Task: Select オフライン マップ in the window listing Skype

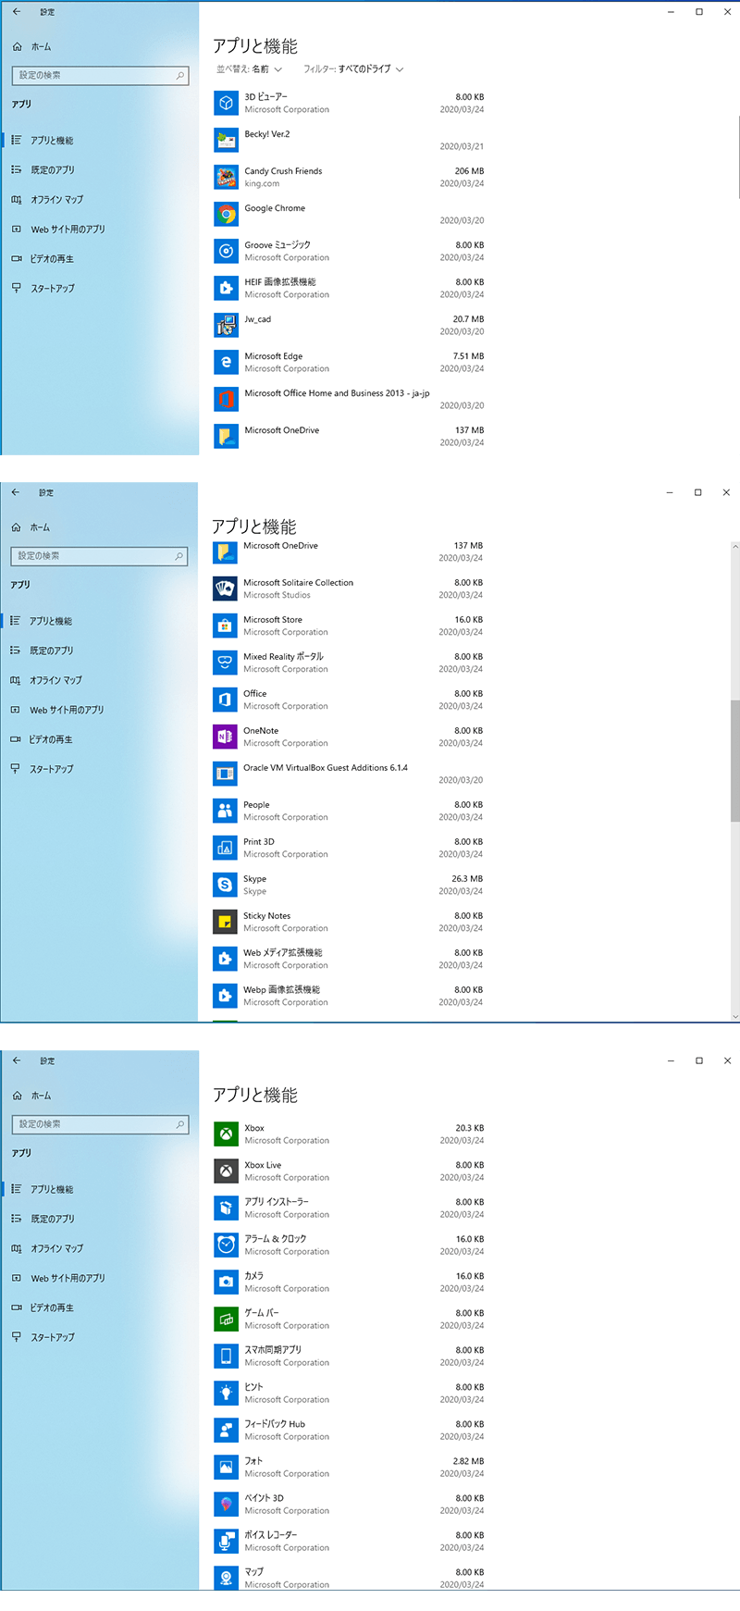Action: tap(55, 680)
